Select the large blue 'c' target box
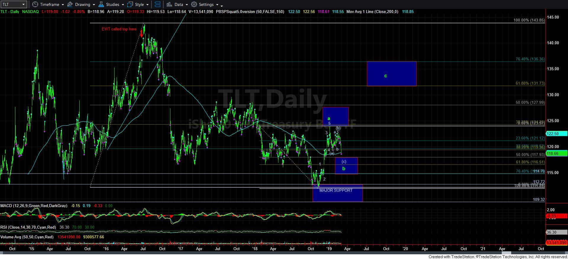Image resolution: width=568 pixels, height=259 pixels. tap(392, 74)
